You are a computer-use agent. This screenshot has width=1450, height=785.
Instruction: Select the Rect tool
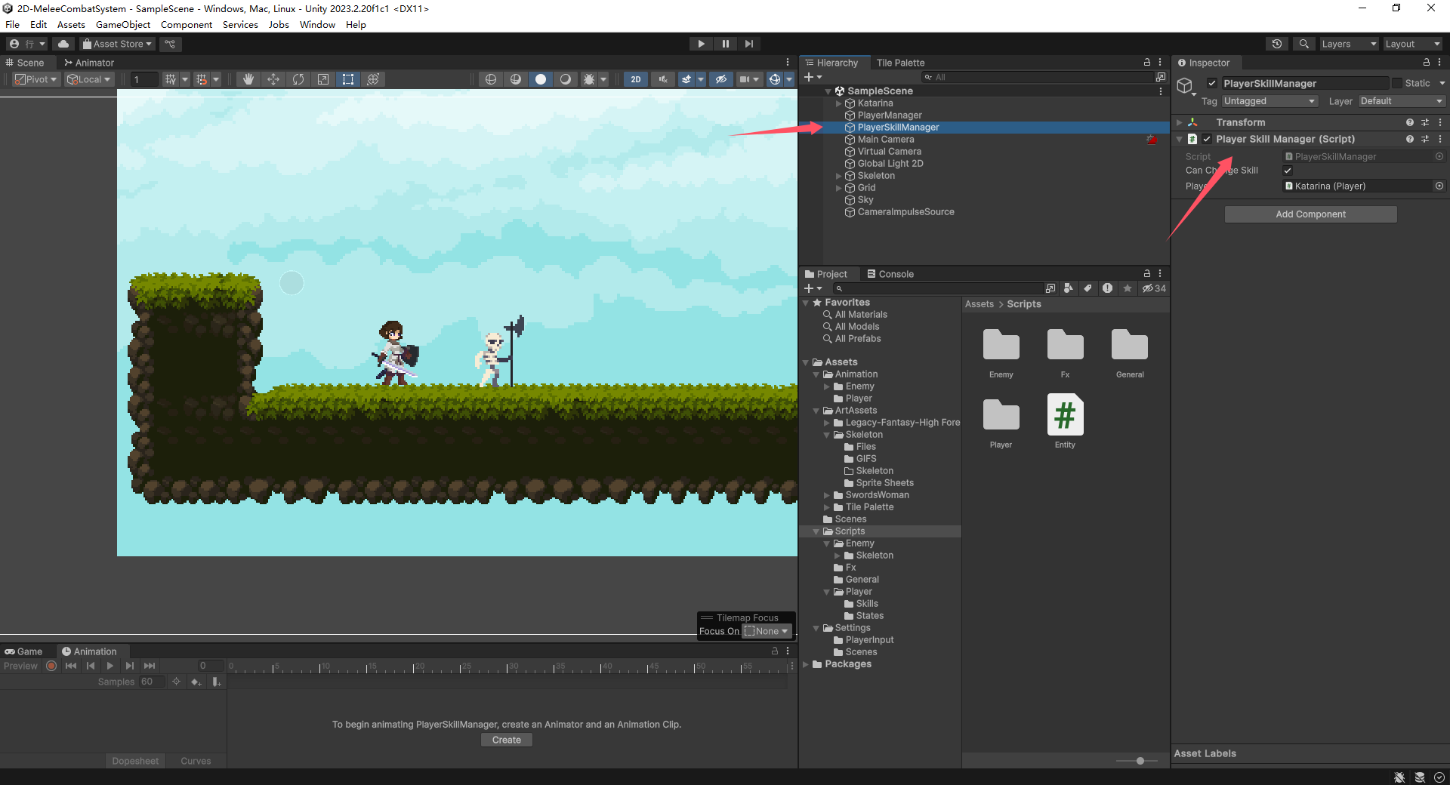click(x=348, y=79)
